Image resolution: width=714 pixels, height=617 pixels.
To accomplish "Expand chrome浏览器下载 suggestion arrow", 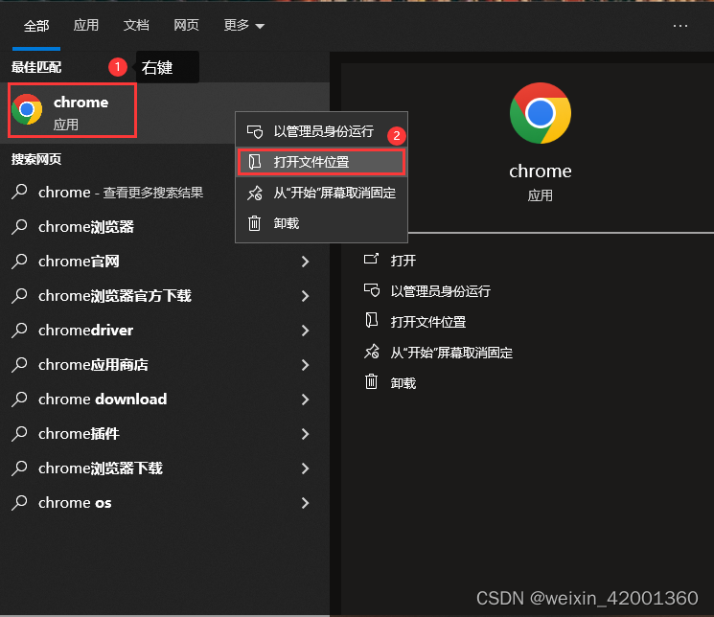I will [x=305, y=468].
